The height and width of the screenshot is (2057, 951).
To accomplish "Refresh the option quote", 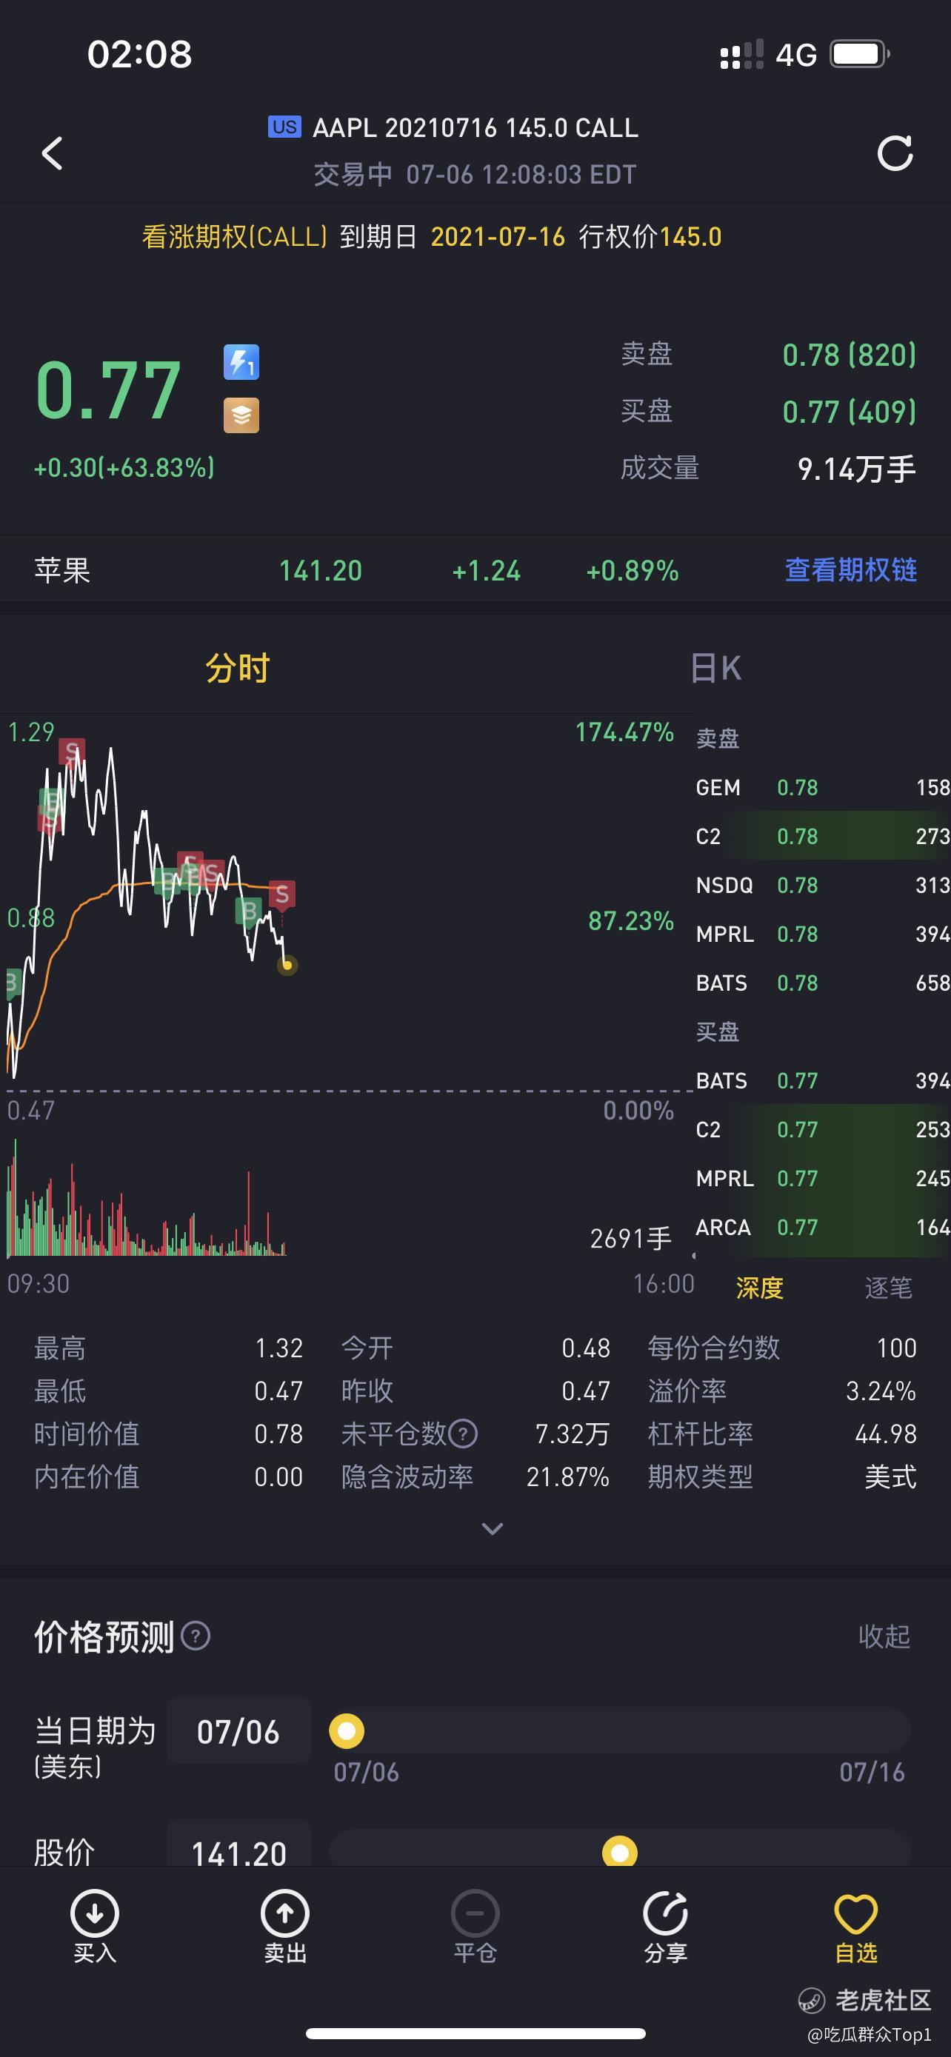I will coord(895,153).
